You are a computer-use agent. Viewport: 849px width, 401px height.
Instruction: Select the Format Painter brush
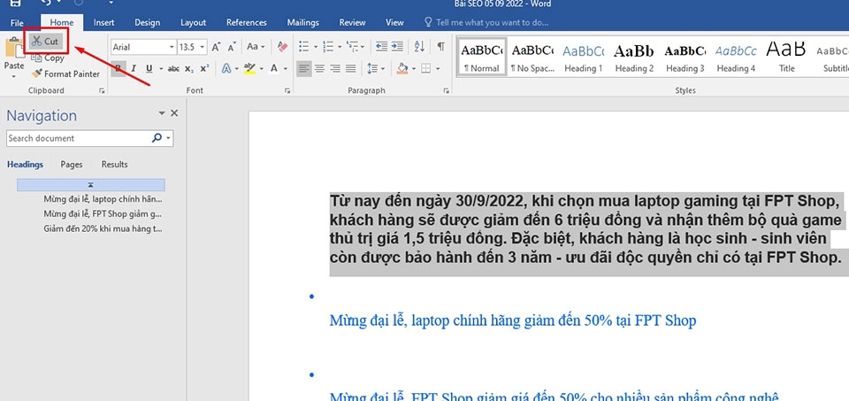pos(65,73)
